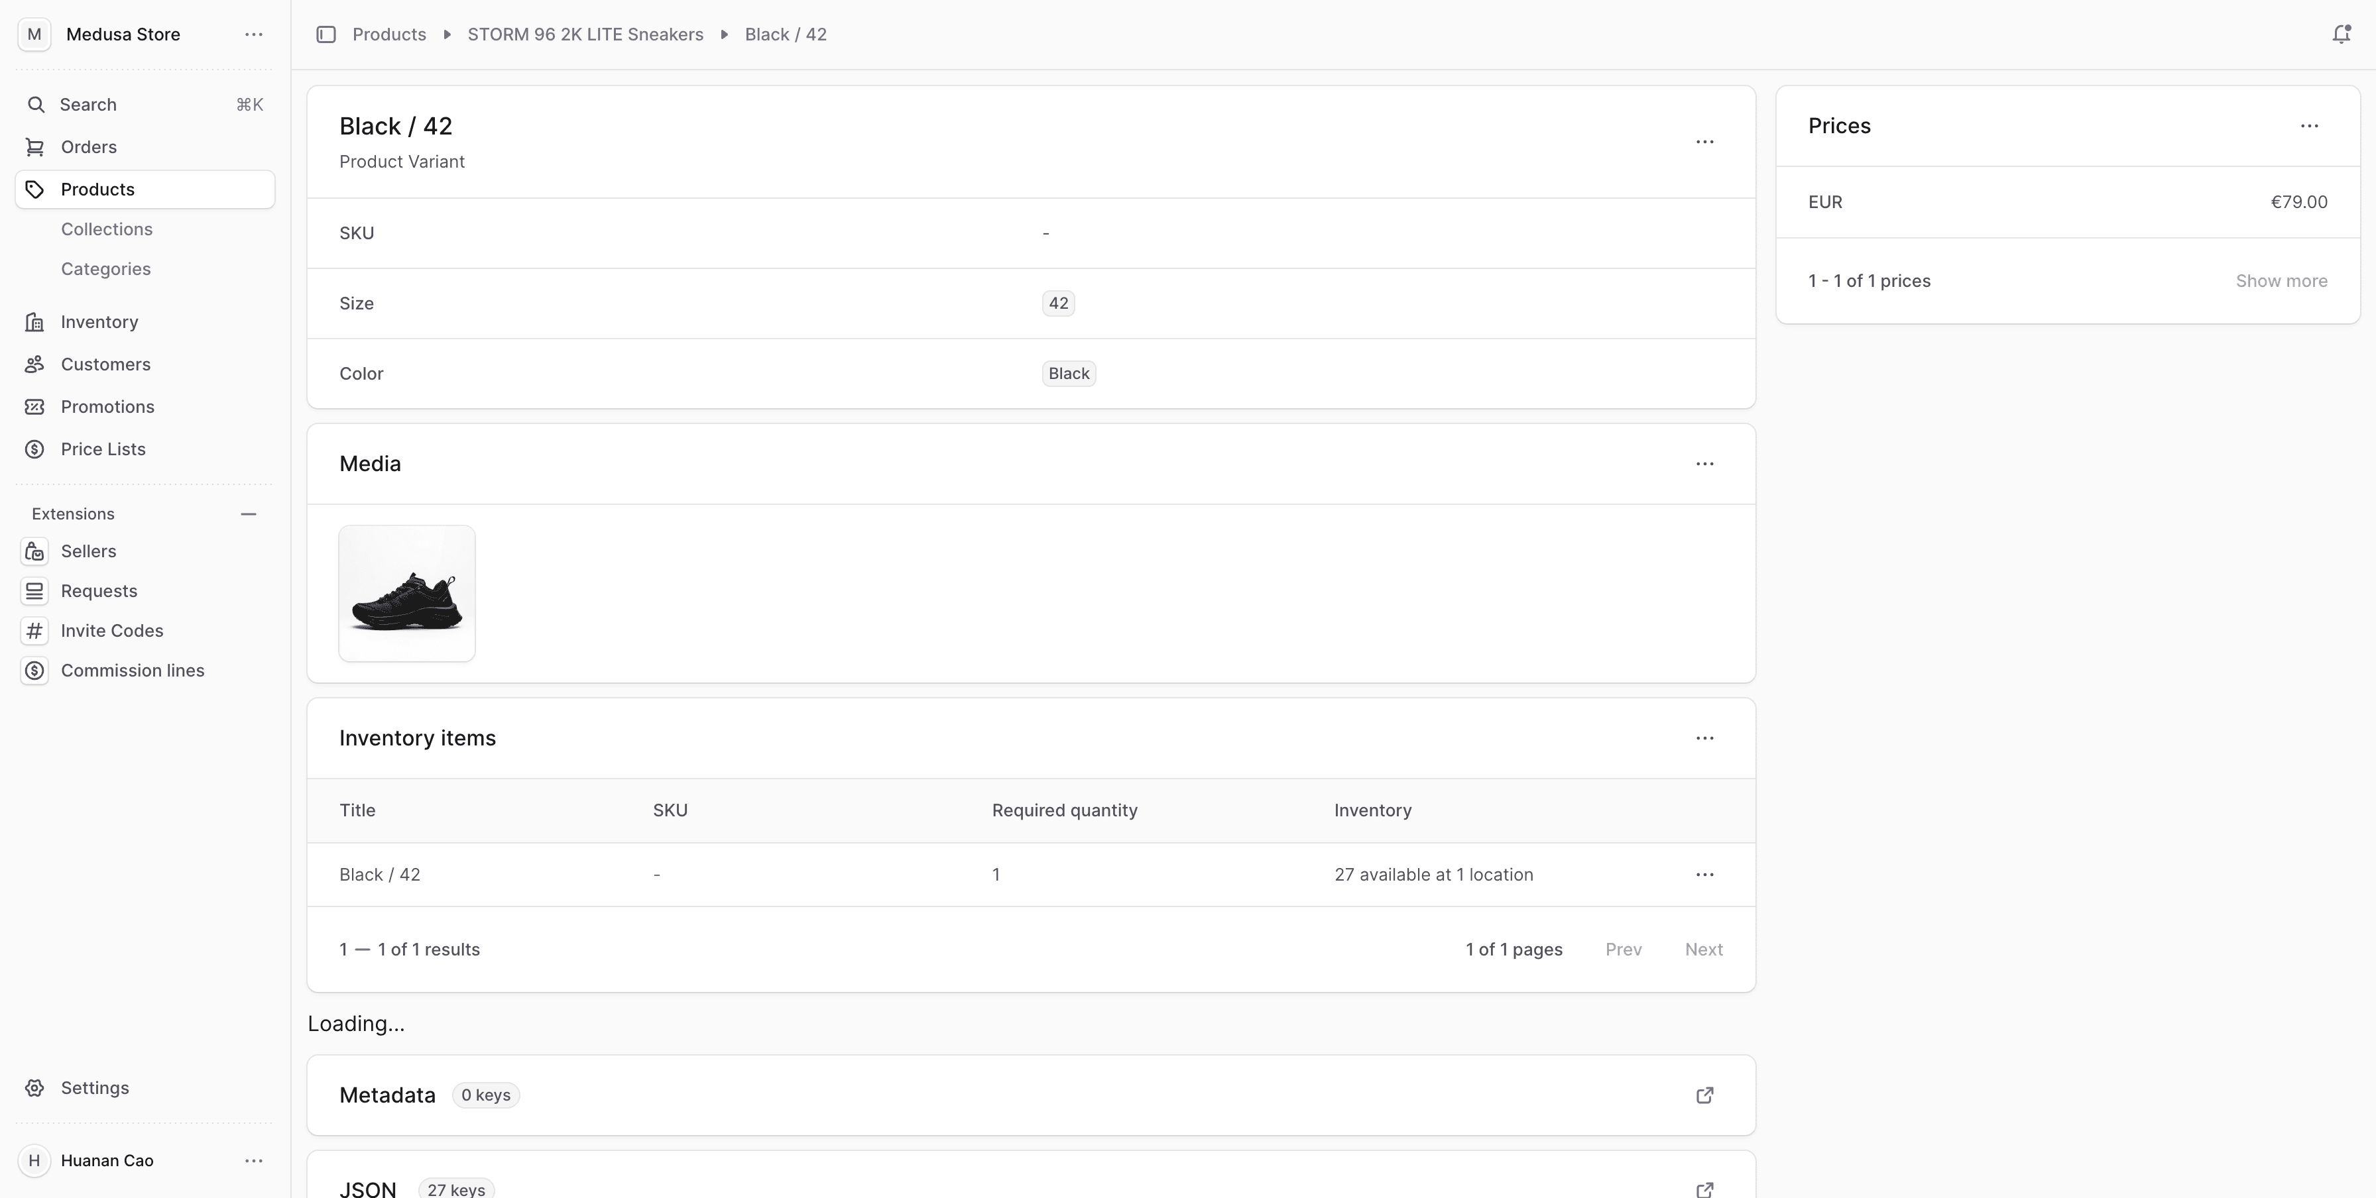Image resolution: width=2376 pixels, height=1198 pixels.
Task: Open Collections under Products
Action: [x=107, y=229]
